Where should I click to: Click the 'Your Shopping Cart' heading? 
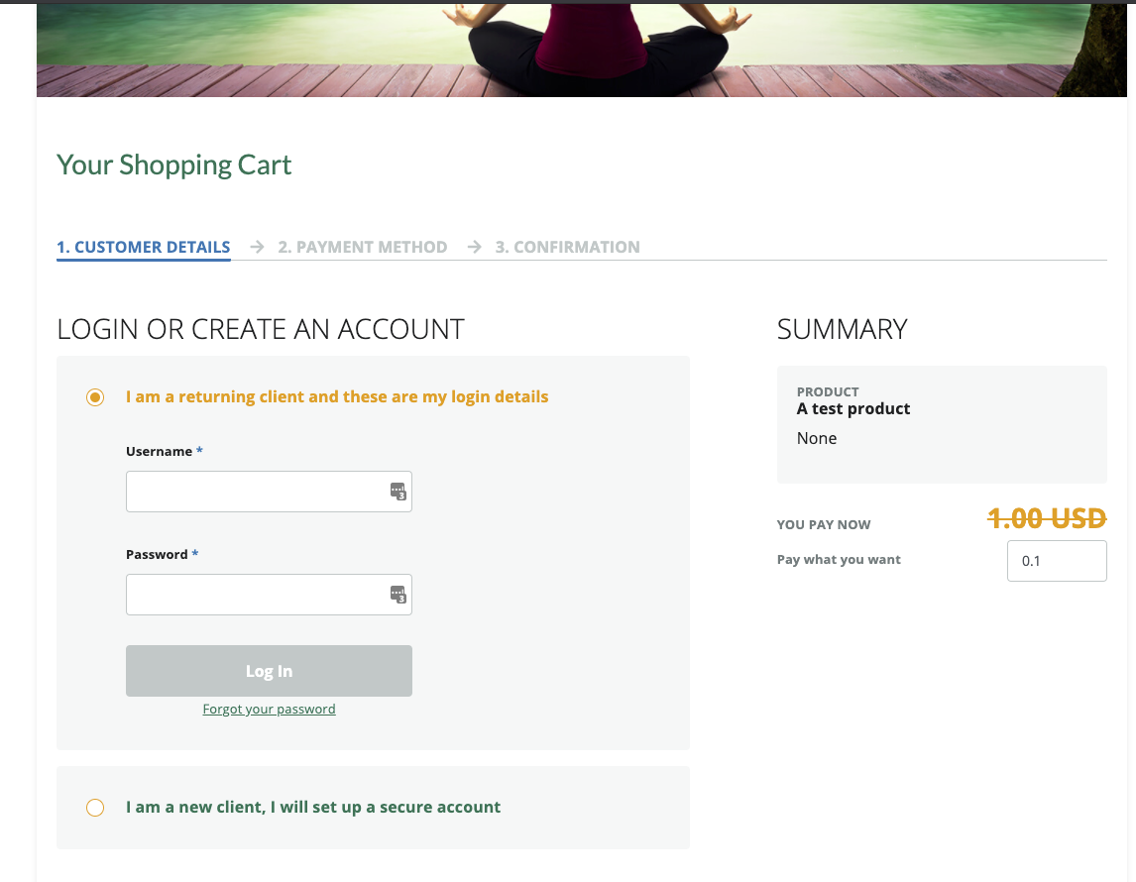tap(174, 165)
